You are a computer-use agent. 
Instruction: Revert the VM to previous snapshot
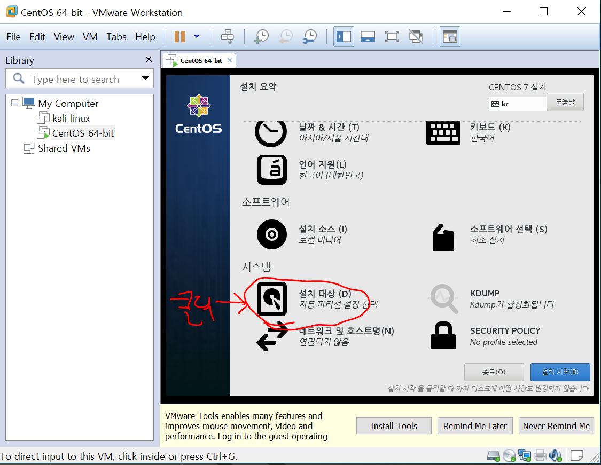coord(286,37)
